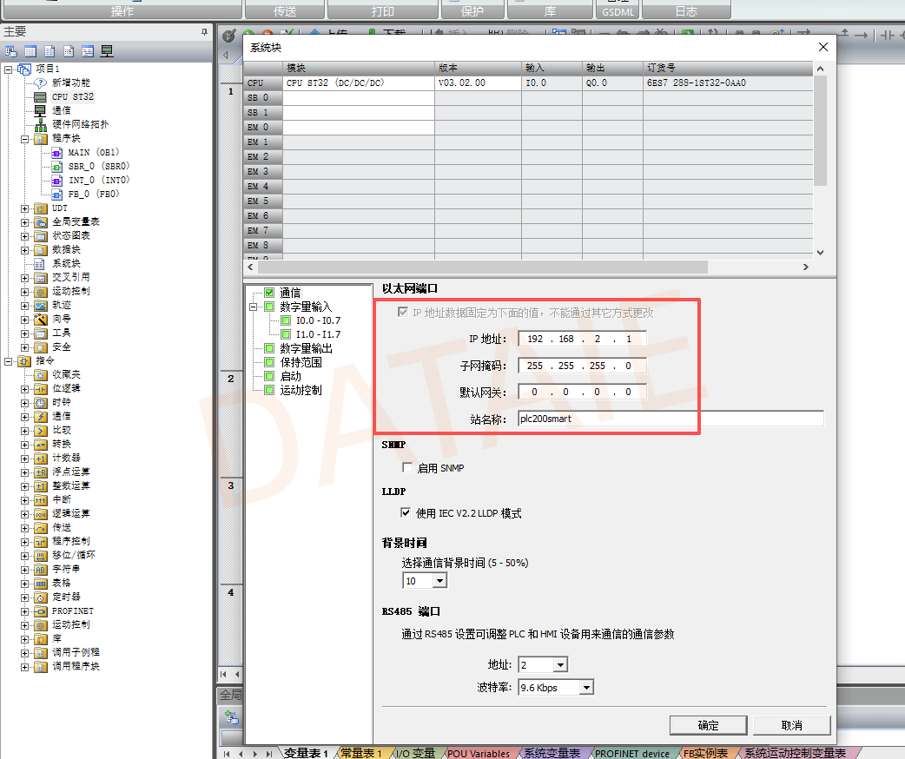
Task: Click the 时钟 clock instructions icon
Action: click(x=41, y=403)
